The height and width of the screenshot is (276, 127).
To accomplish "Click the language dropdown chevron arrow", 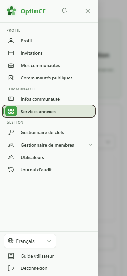I will [x=49, y=241].
